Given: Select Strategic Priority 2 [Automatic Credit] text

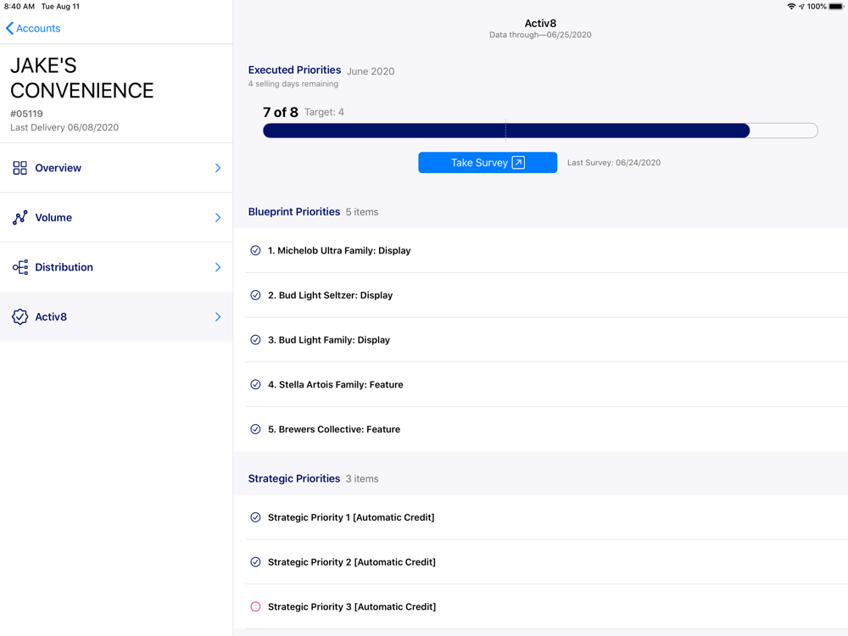Looking at the screenshot, I should (x=352, y=562).
